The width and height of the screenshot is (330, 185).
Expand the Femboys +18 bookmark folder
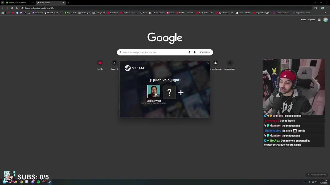[99, 13]
